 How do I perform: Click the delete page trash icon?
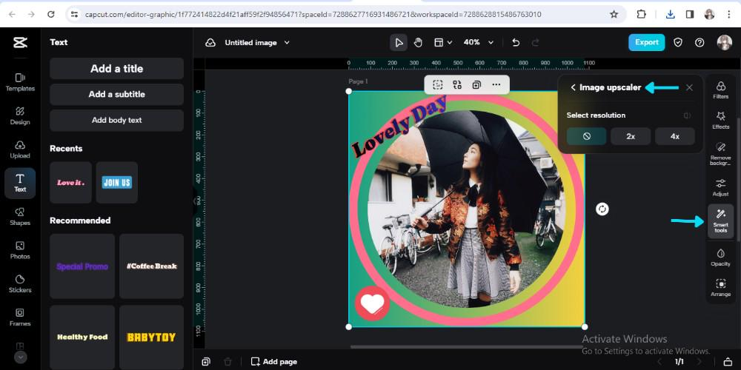[x=227, y=362]
